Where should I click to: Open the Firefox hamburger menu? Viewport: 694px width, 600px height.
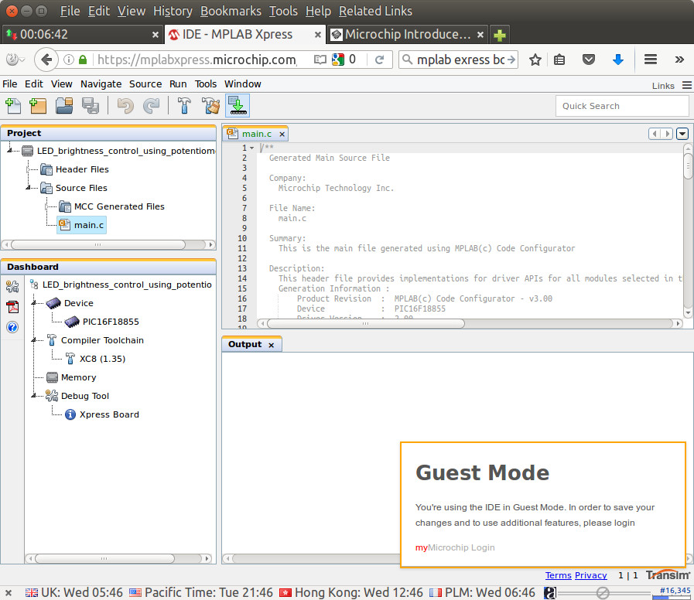tap(650, 60)
